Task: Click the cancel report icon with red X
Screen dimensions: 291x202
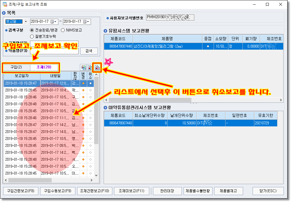Action: 97,68
